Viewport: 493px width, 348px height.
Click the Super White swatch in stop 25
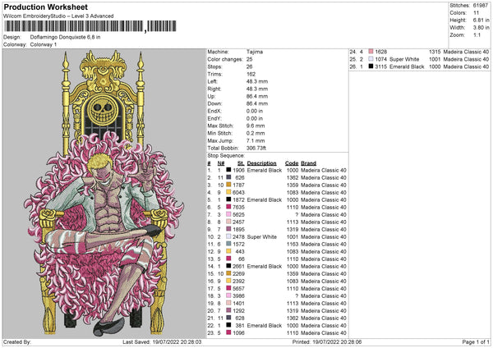coord(371,59)
